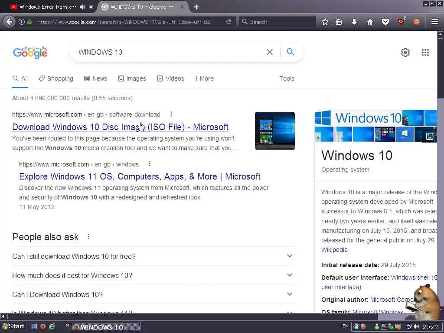
Task: Go to the home page icon
Action: click(x=370, y=22)
